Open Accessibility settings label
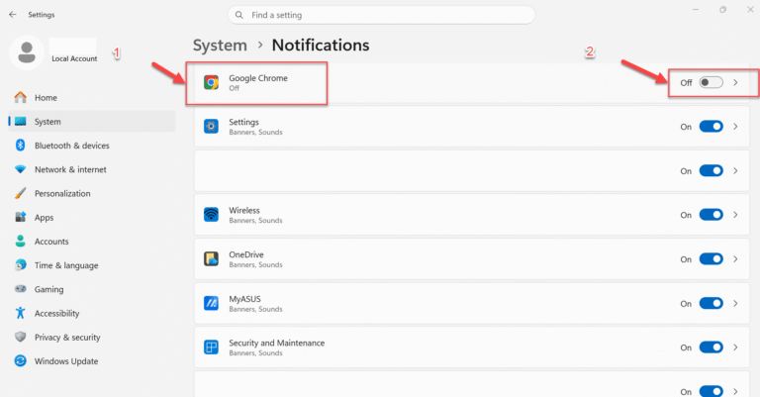Viewport: 760px width, 397px height. tap(56, 313)
